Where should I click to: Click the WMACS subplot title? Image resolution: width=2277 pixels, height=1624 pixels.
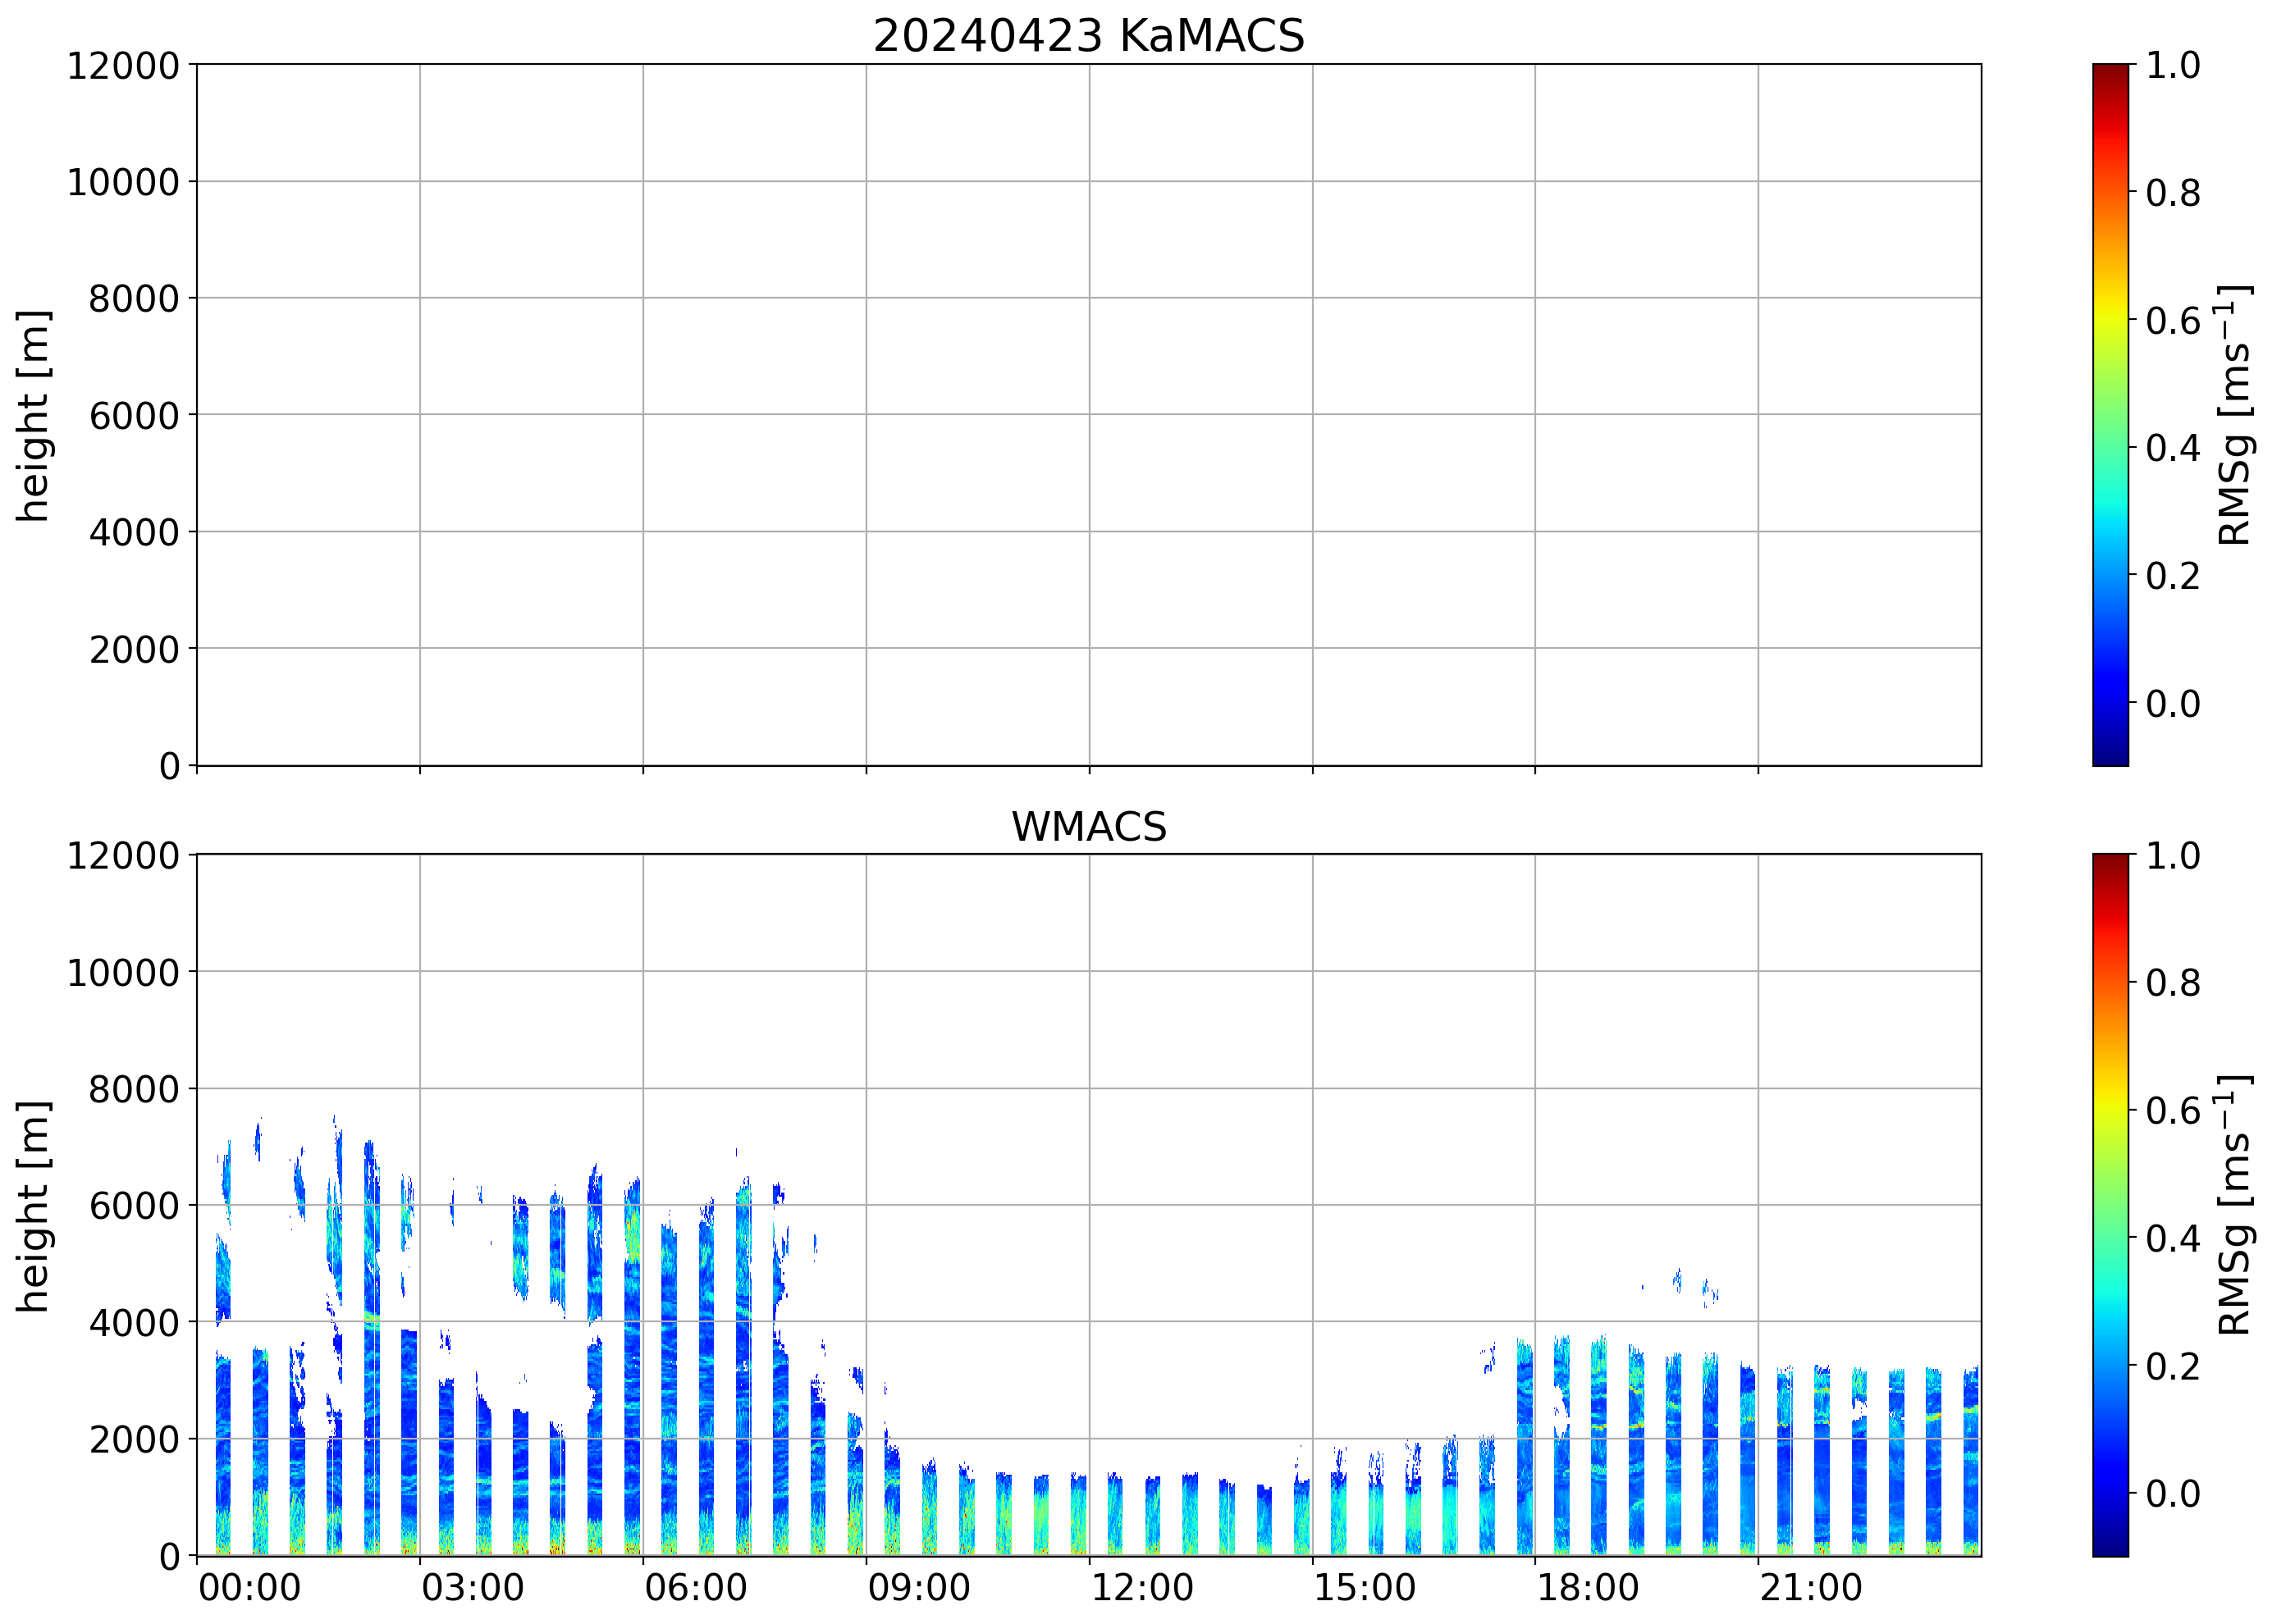tap(1089, 827)
